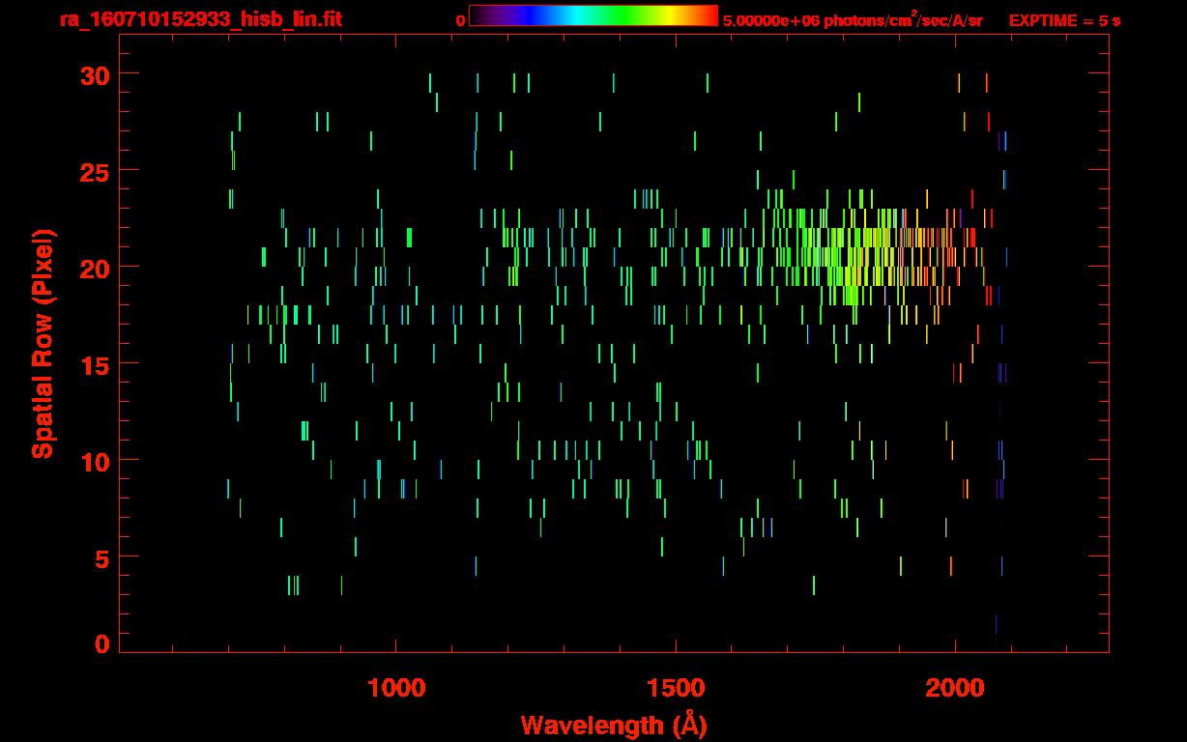Viewport: 1187px width, 742px height.
Task: Click the Spatial Row (Pixel) axis label
Action: 43,344
